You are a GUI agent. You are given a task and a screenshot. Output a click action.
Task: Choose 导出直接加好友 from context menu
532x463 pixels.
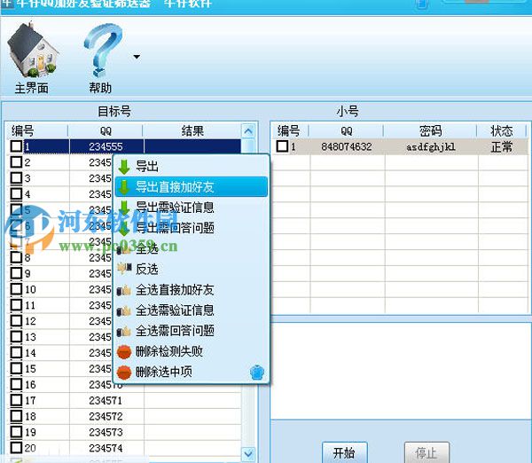pyautogui.click(x=192, y=187)
